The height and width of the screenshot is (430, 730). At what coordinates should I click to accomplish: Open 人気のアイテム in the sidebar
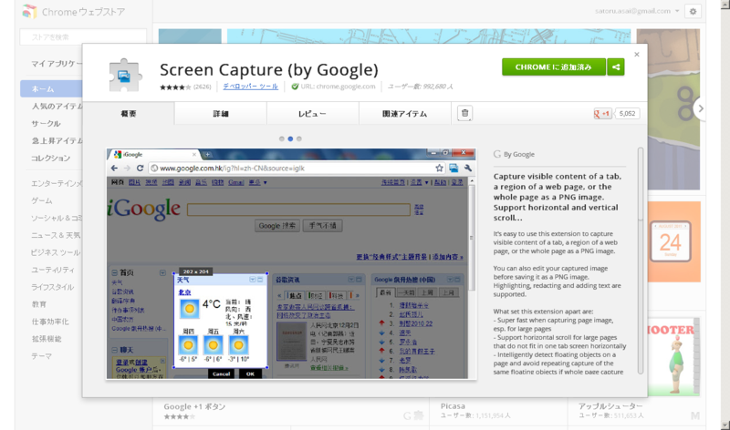(x=57, y=106)
